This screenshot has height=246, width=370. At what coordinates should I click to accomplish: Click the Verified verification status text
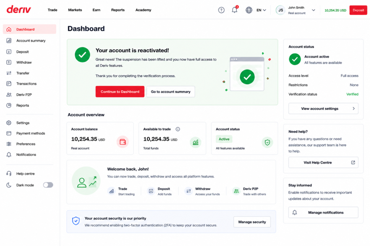point(352,94)
